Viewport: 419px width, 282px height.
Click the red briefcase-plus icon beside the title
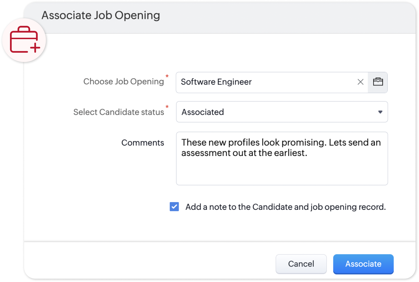24,40
